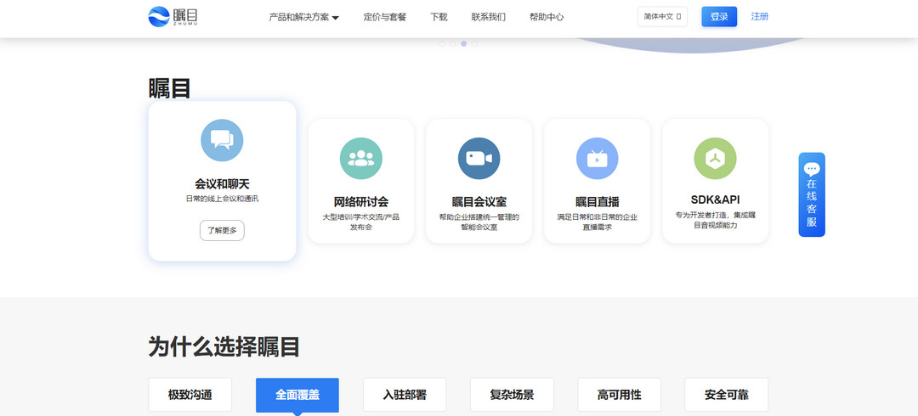The width and height of the screenshot is (918, 416).
Task: Click the 注册 link
Action: [x=759, y=17]
